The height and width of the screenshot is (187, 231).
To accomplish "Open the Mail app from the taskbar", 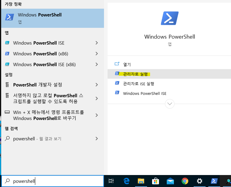I will [170, 181].
